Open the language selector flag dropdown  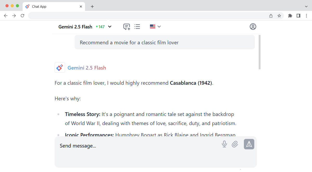(x=155, y=26)
